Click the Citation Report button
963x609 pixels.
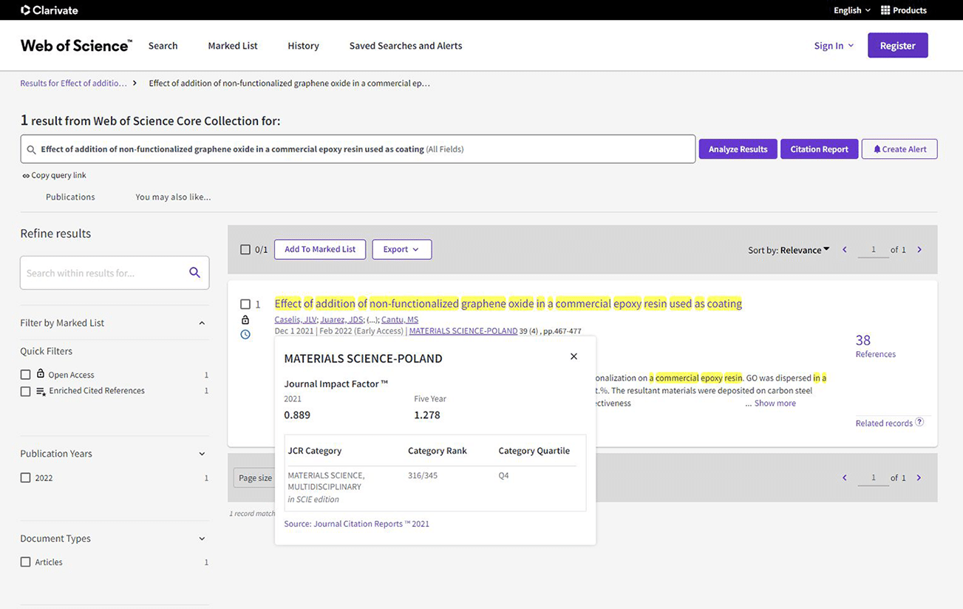[x=819, y=149]
